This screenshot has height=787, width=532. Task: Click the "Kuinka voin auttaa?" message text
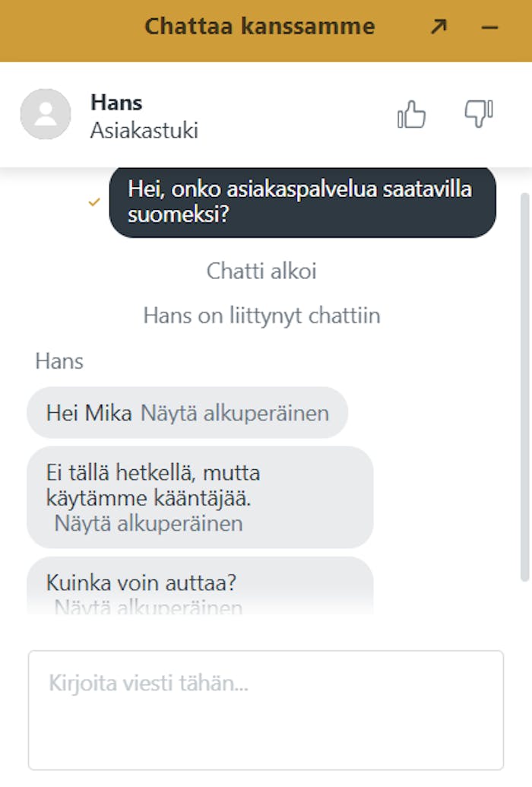141,583
